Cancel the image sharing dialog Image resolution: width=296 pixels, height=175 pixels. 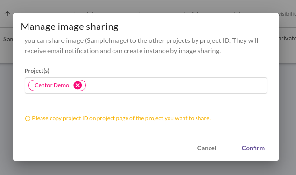pos(207,148)
